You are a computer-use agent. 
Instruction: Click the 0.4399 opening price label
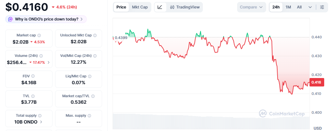click(x=121, y=38)
